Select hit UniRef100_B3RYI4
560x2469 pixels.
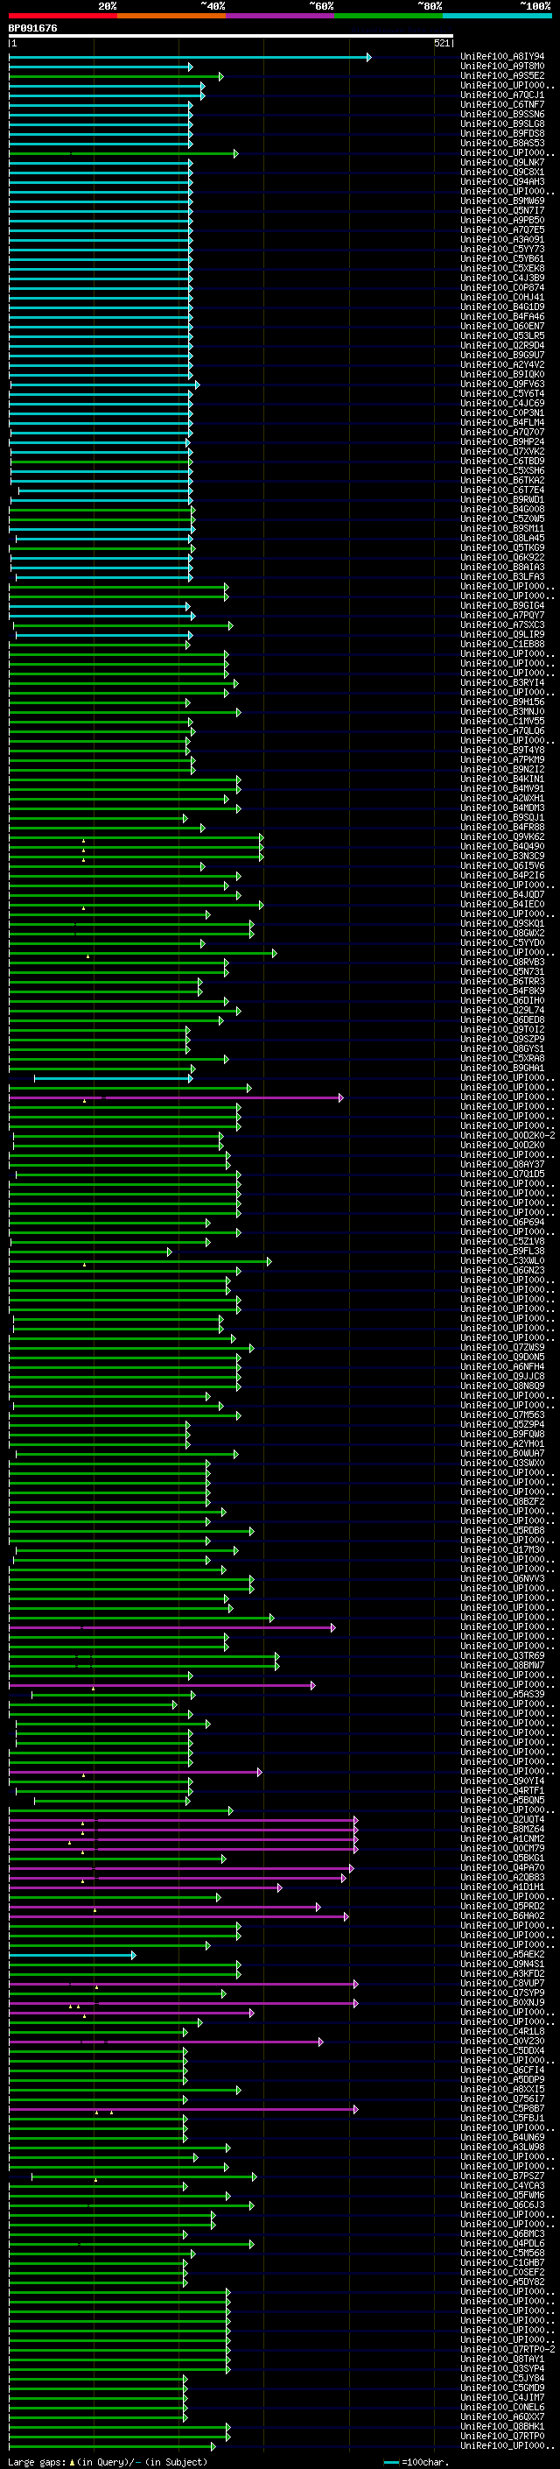click(501, 682)
